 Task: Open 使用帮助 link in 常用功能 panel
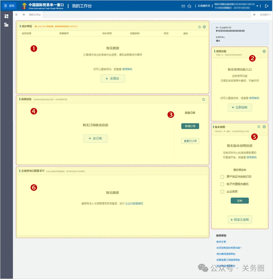[254, 98]
